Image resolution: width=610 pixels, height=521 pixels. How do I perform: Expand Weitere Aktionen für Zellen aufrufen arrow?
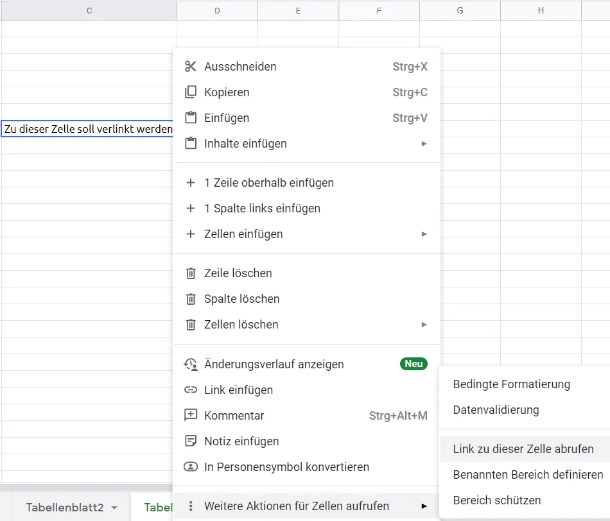(424, 506)
